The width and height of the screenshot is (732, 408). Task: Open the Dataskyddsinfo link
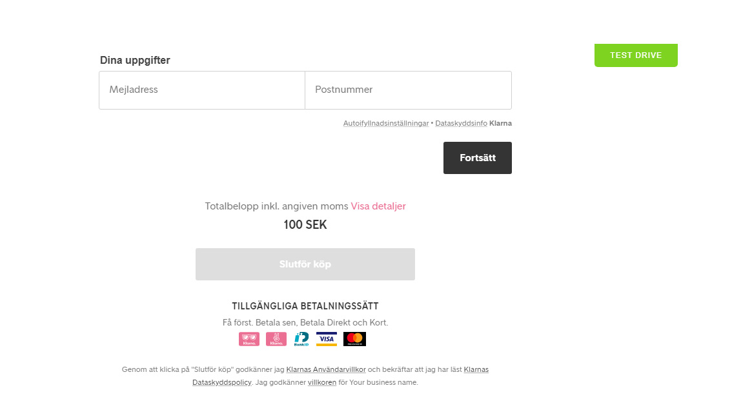click(x=462, y=123)
